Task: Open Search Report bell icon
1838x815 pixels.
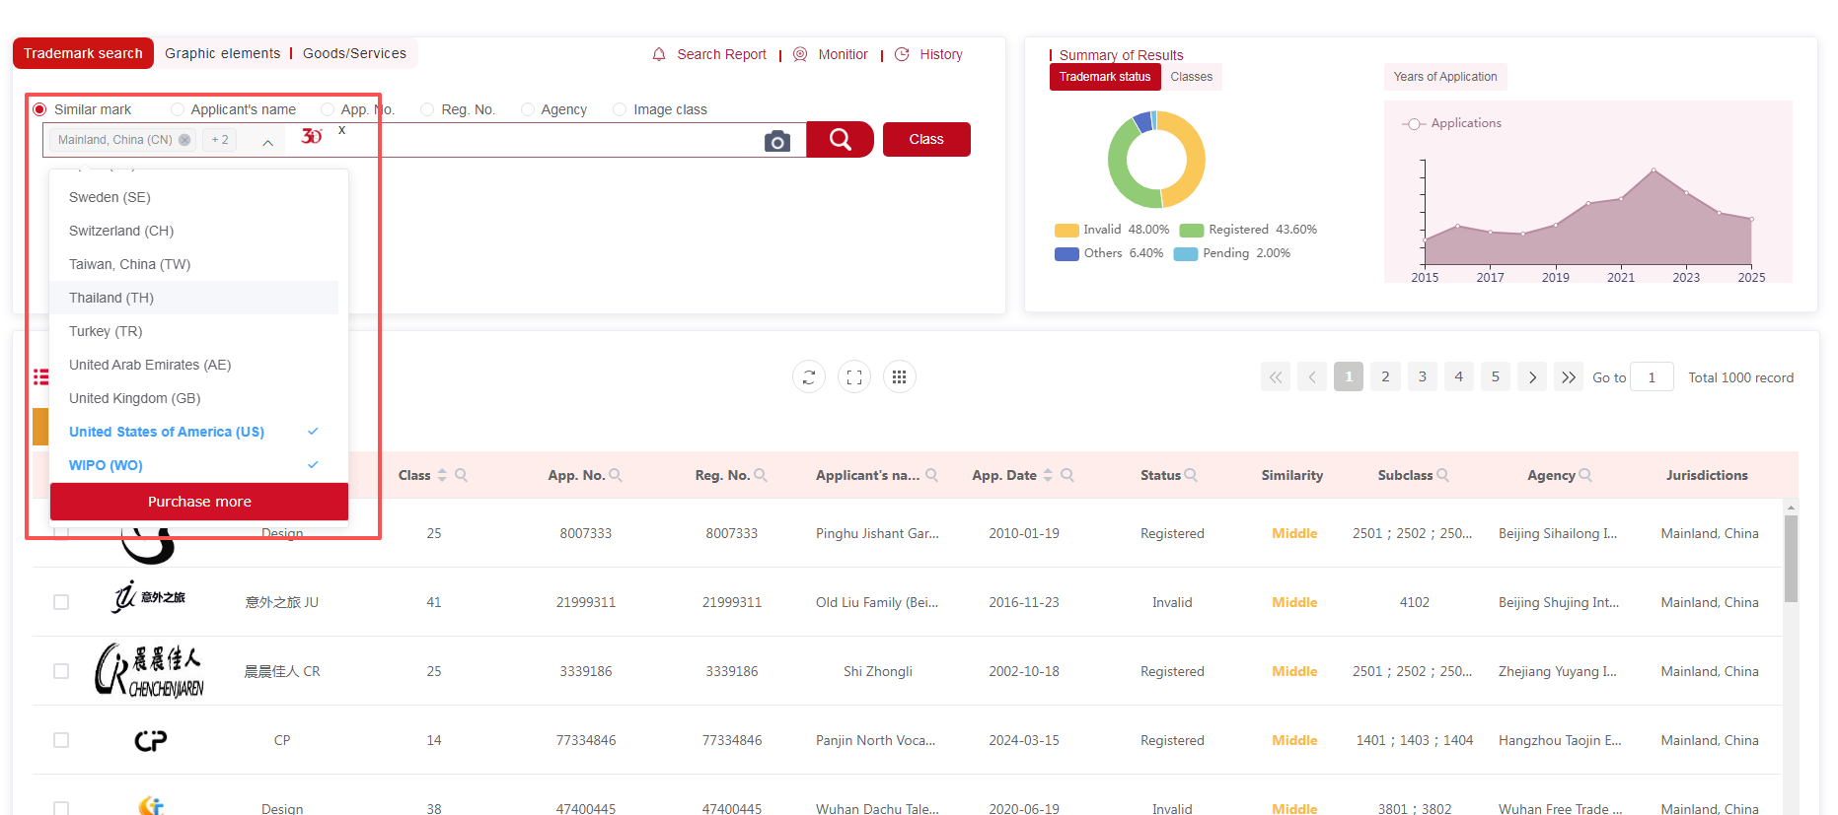Action: click(x=659, y=54)
